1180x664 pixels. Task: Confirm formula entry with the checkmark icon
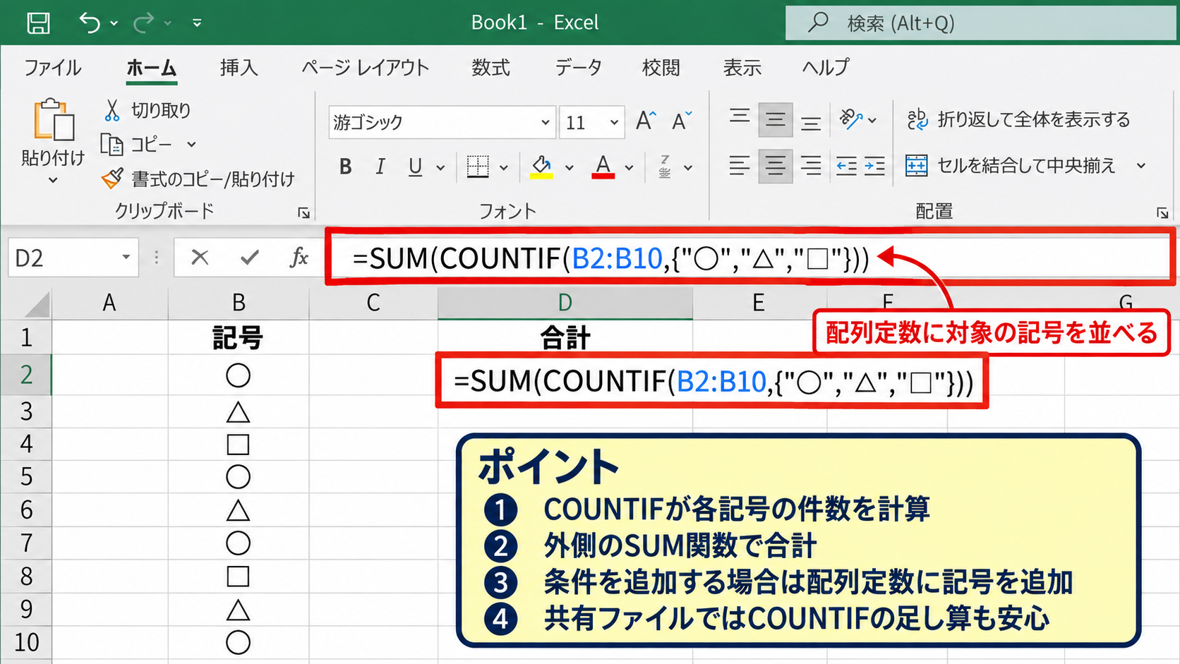pos(249,258)
